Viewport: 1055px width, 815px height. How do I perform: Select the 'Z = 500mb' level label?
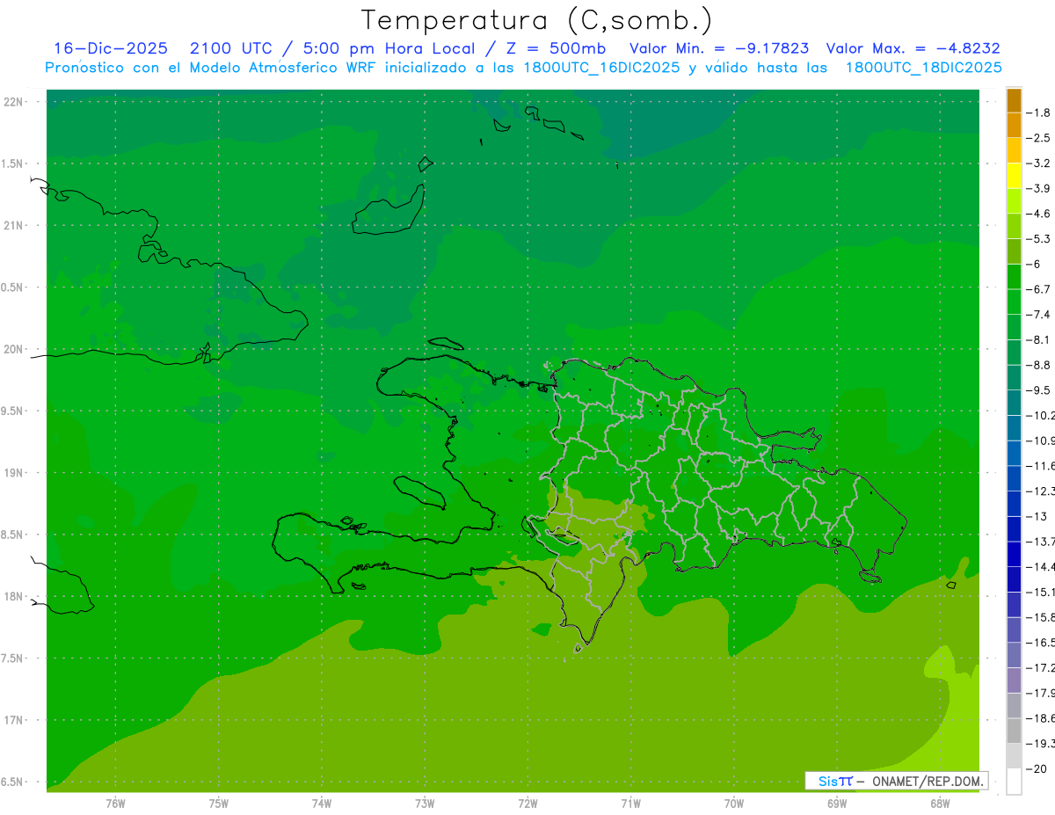(554, 49)
